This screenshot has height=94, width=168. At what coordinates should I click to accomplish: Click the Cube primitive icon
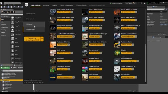point(13,38)
